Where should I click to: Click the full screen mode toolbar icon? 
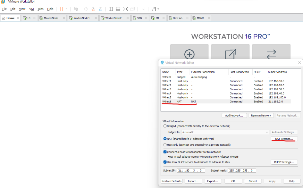click(x=125, y=9)
